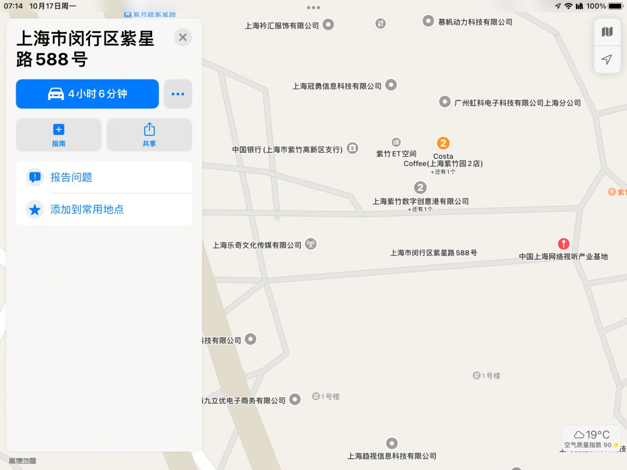Open the map mode selector icon
627x470 pixels.
click(x=607, y=32)
